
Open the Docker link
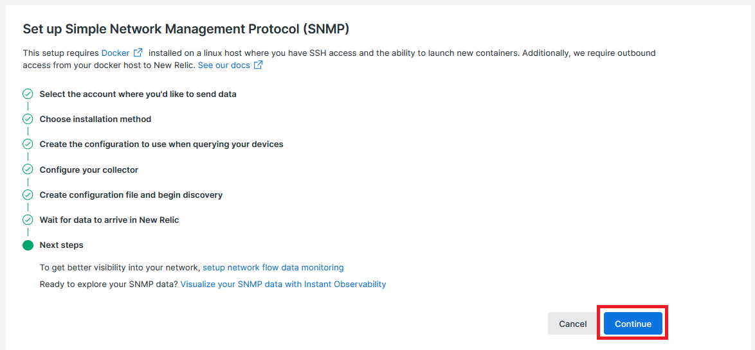point(116,53)
